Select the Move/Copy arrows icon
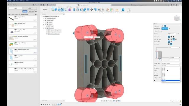The height and width of the screenshot is (106, 189). [92, 10]
